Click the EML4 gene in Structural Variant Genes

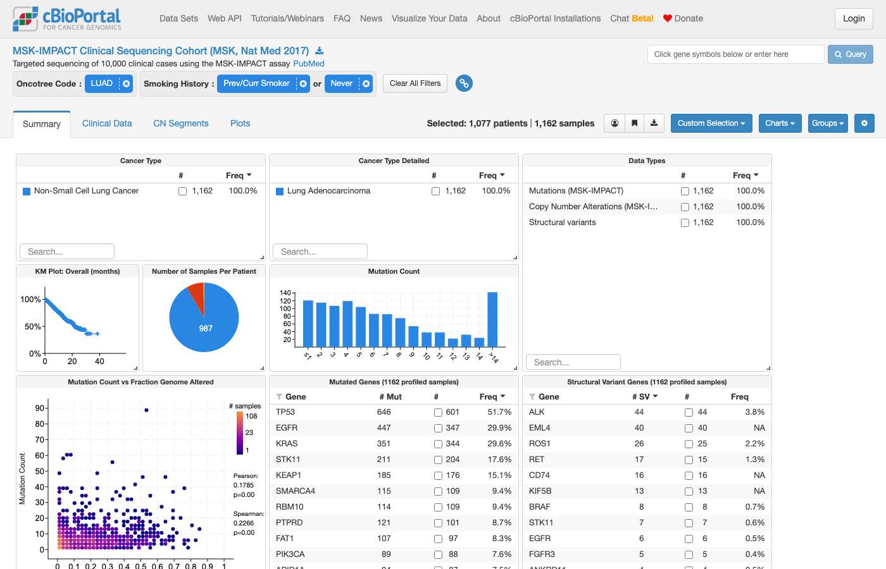click(540, 428)
